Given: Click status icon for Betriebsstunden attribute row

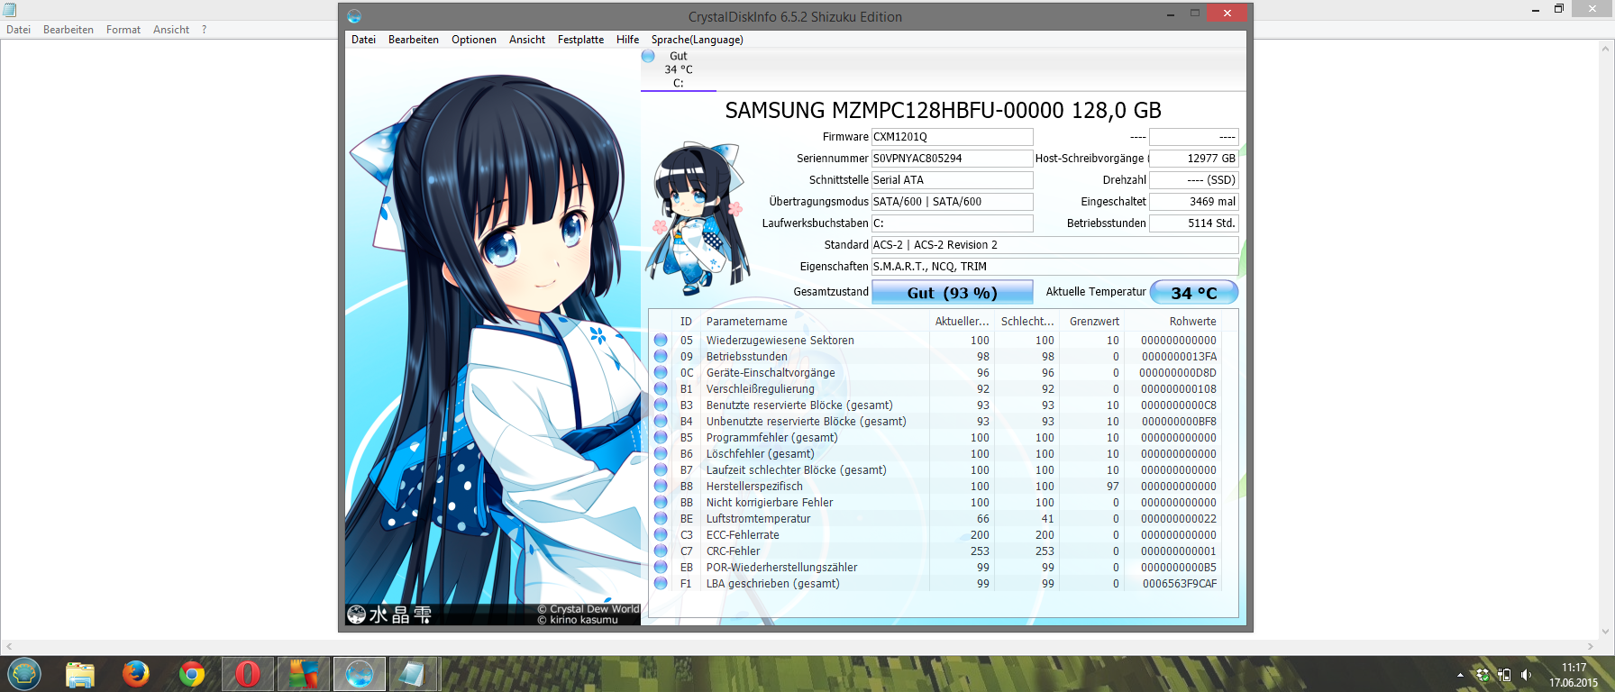Looking at the screenshot, I should click(661, 356).
